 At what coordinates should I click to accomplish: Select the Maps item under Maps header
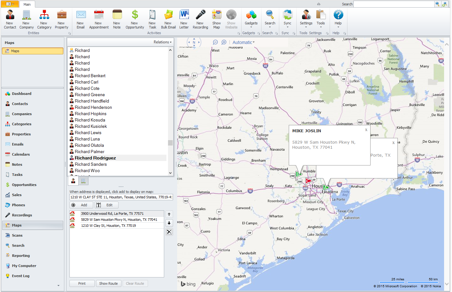[x=33, y=51]
